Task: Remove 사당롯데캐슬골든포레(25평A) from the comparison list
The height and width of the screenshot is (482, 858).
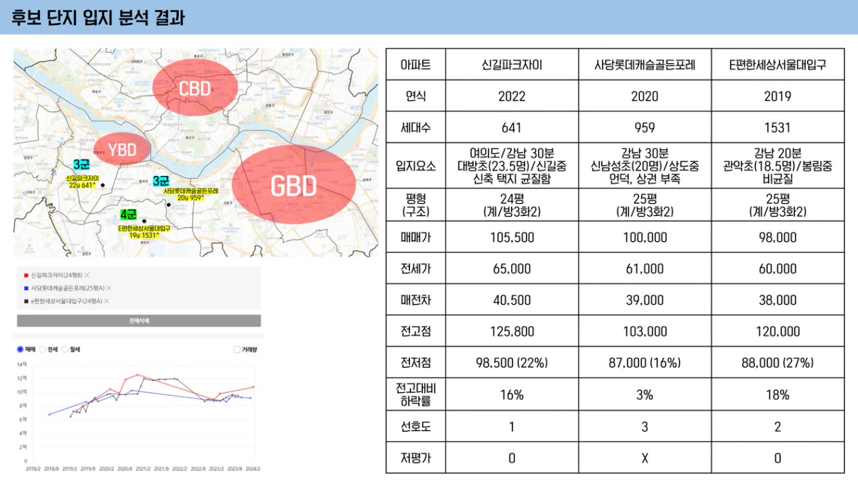Action: pos(109,288)
